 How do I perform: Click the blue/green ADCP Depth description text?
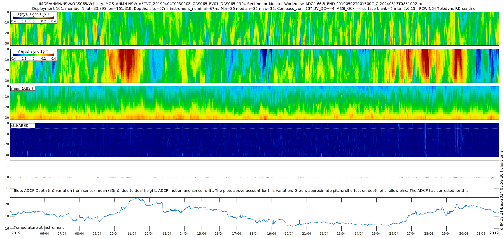241,191
